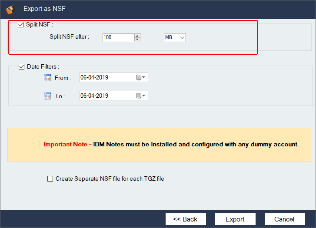The image size is (316, 228).
Task: Click the calendar icon beside To label
Action: pyautogui.click(x=47, y=96)
